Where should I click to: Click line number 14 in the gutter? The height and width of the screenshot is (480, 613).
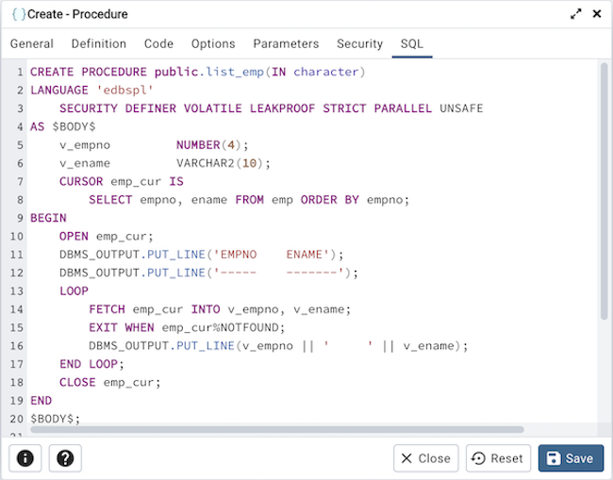point(16,309)
